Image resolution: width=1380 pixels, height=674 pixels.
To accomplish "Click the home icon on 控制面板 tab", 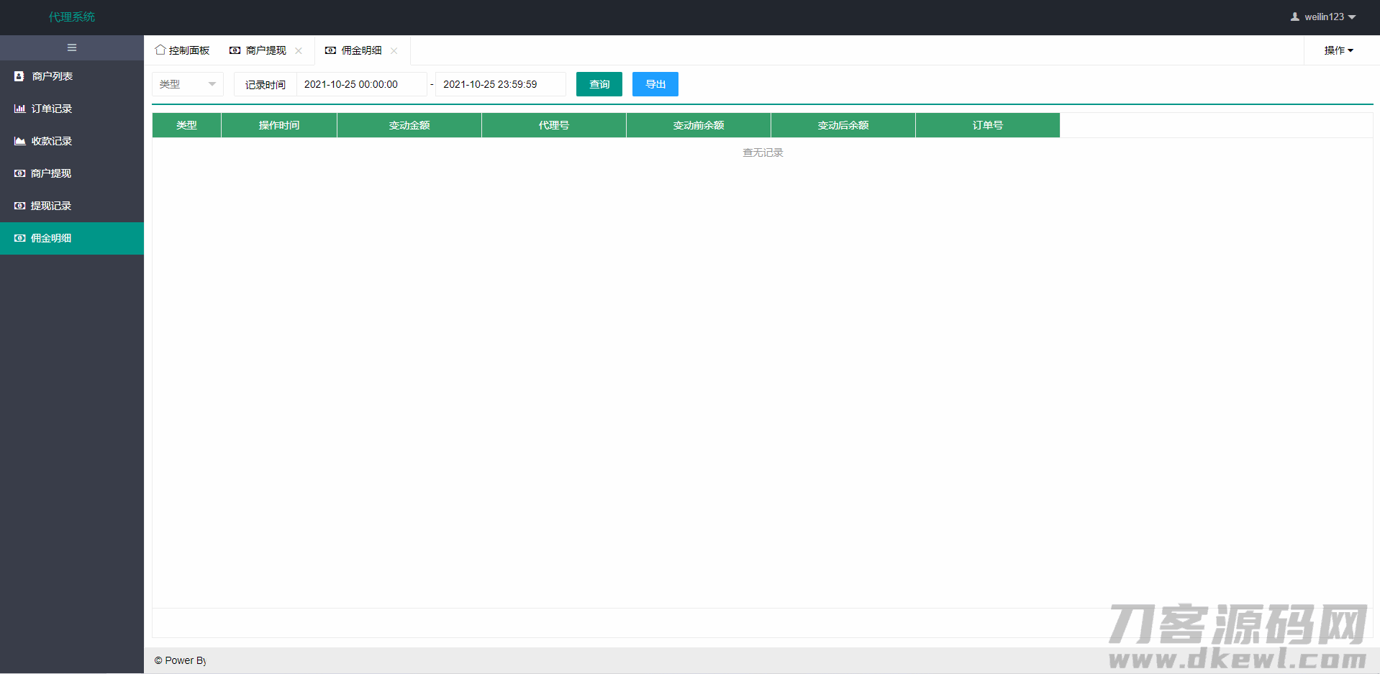I will [160, 50].
